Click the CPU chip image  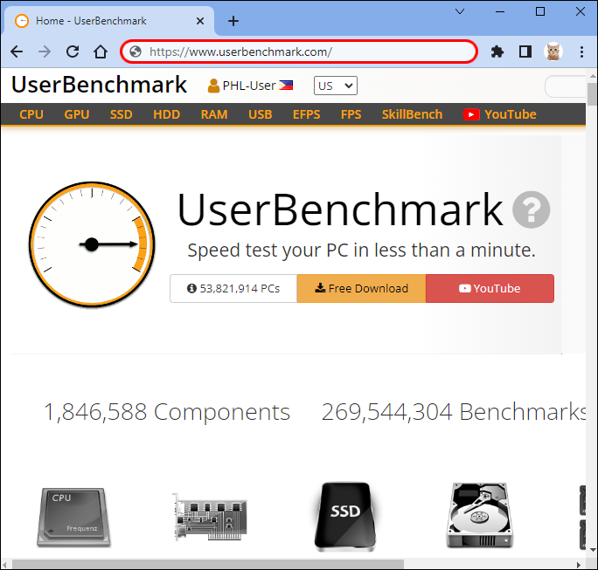point(73,517)
